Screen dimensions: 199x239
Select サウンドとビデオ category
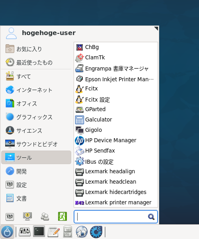36,144
